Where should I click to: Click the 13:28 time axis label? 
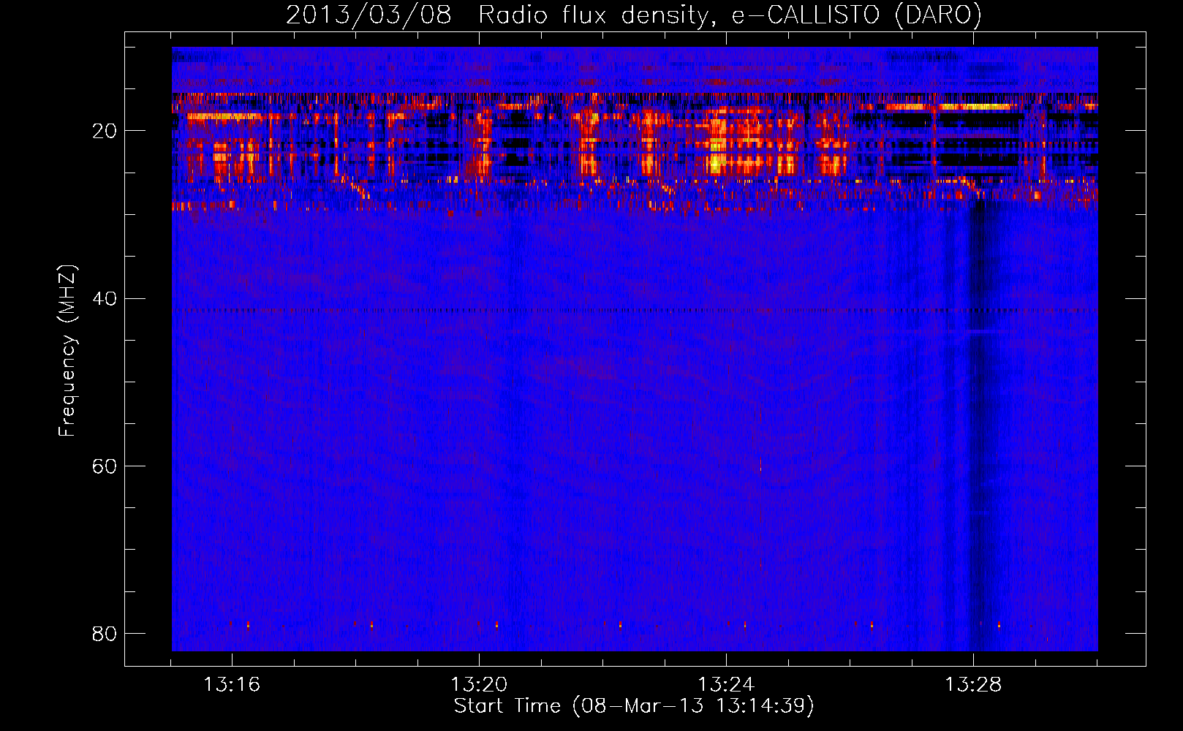point(973,685)
